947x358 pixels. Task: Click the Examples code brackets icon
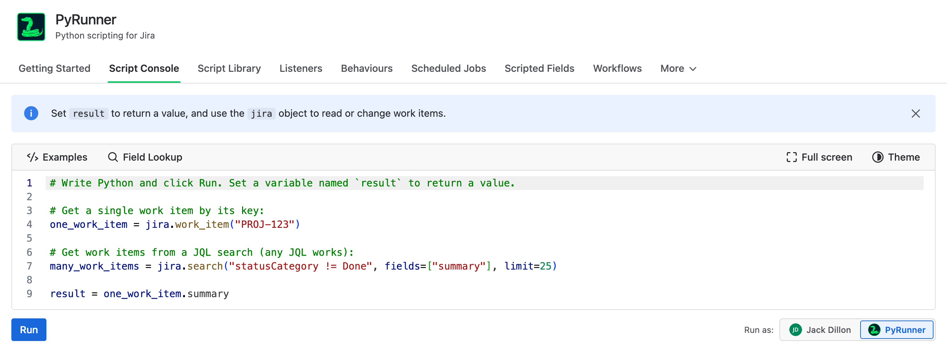pyautogui.click(x=32, y=157)
